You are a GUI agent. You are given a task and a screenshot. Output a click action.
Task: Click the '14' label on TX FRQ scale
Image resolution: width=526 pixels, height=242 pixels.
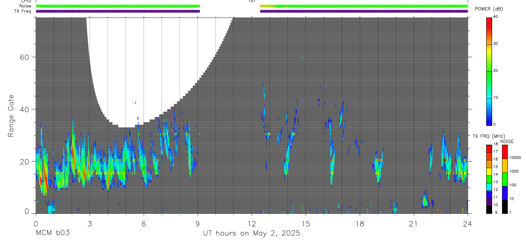click(496, 175)
